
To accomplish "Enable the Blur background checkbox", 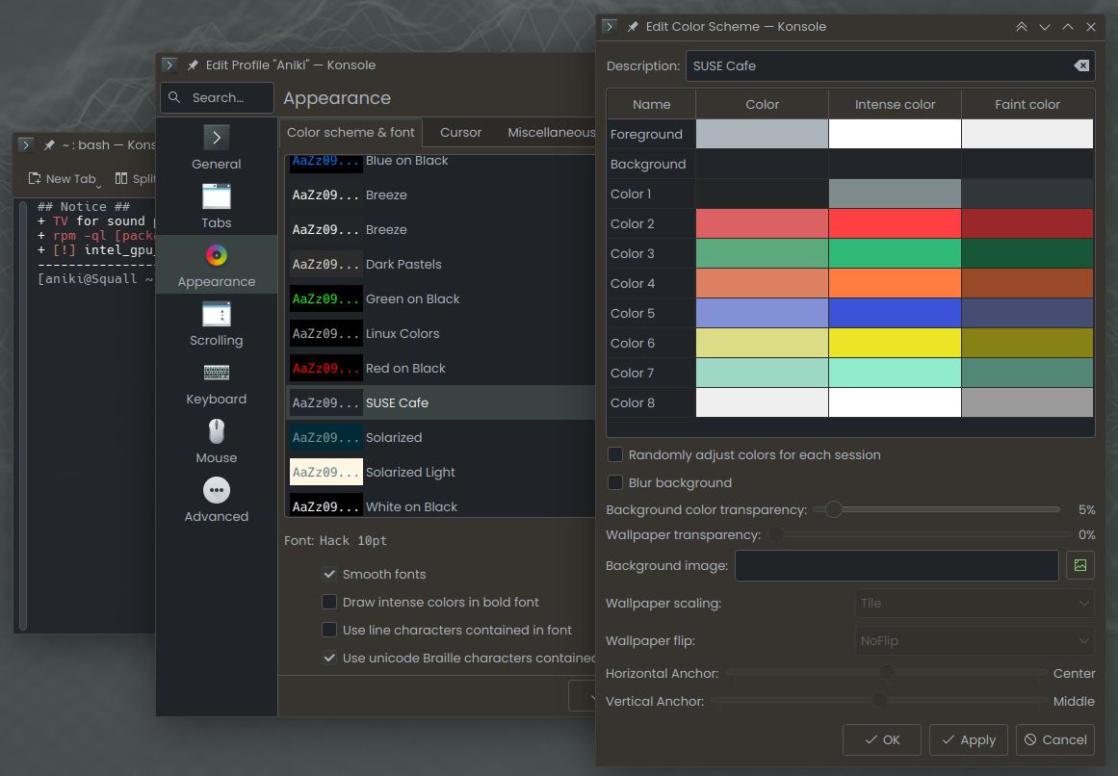I will click(614, 482).
